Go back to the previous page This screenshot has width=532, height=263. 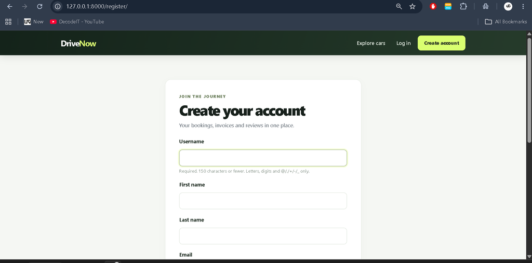point(9,6)
